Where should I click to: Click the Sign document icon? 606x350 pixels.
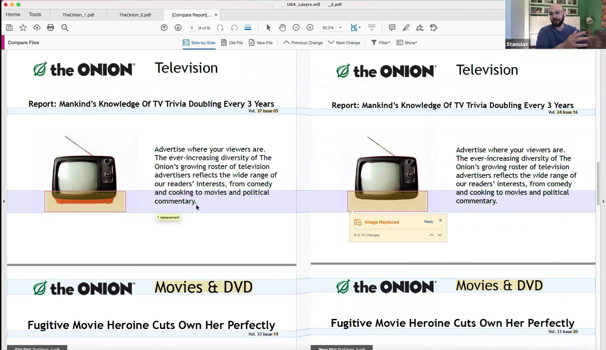(x=420, y=28)
